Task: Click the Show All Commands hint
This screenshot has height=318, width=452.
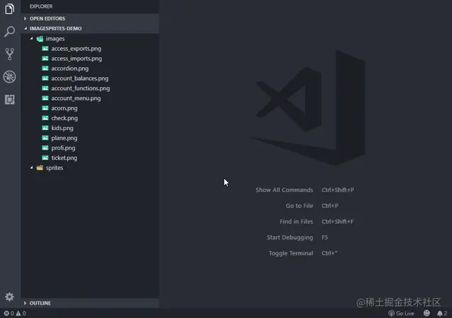Action: click(284, 190)
